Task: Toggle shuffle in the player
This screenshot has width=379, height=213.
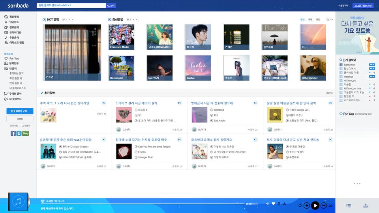Action: [x=330, y=206]
